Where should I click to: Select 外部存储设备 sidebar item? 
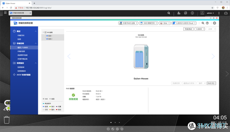click(22, 59)
